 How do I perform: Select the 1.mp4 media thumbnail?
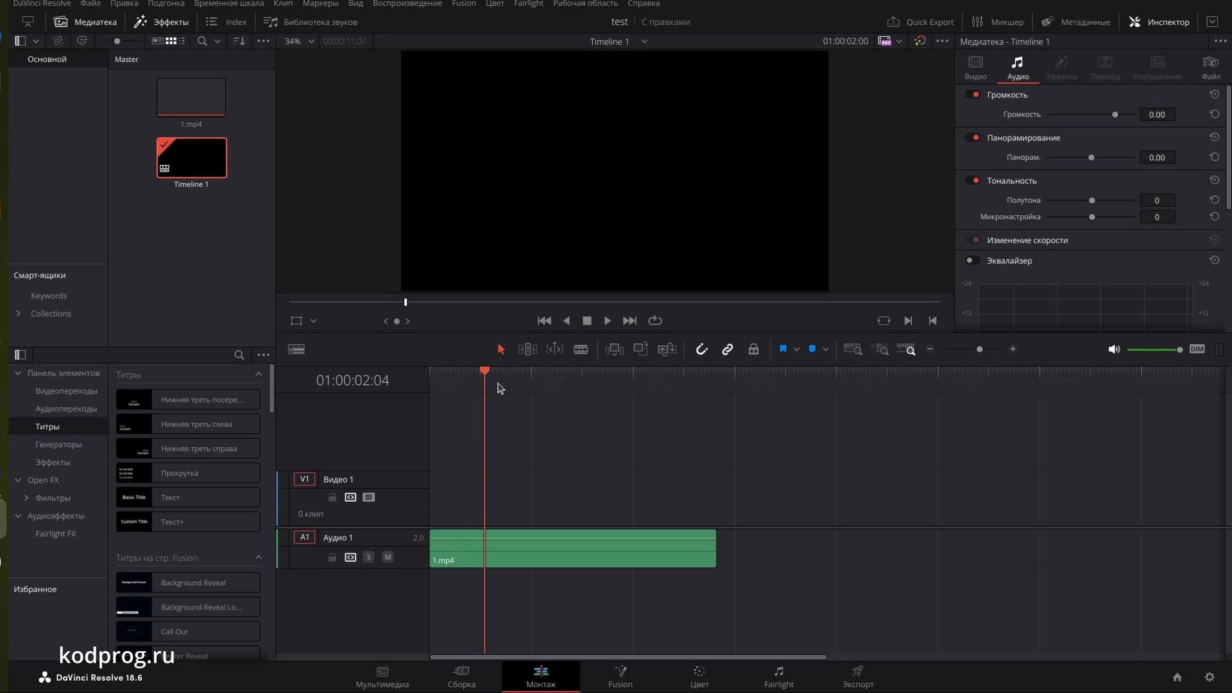(x=191, y=98)
